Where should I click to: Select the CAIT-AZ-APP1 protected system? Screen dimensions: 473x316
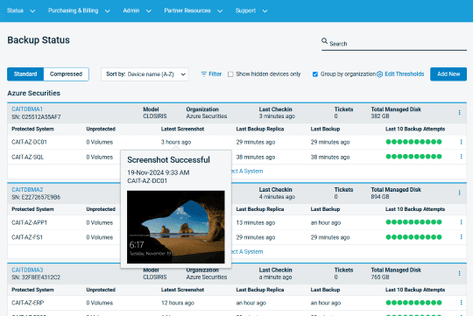pos(29,222)
